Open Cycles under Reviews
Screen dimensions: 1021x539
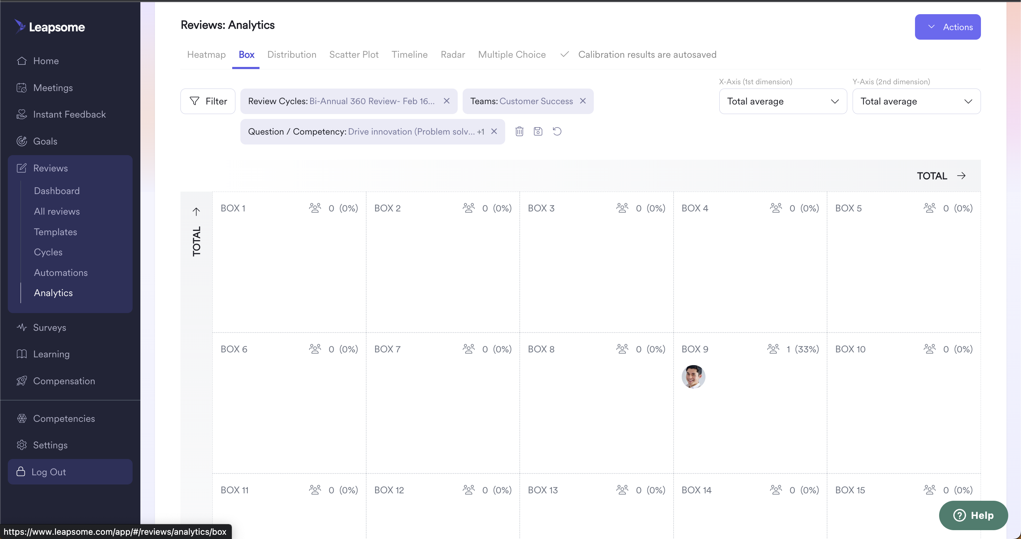[x=48, y=252]
